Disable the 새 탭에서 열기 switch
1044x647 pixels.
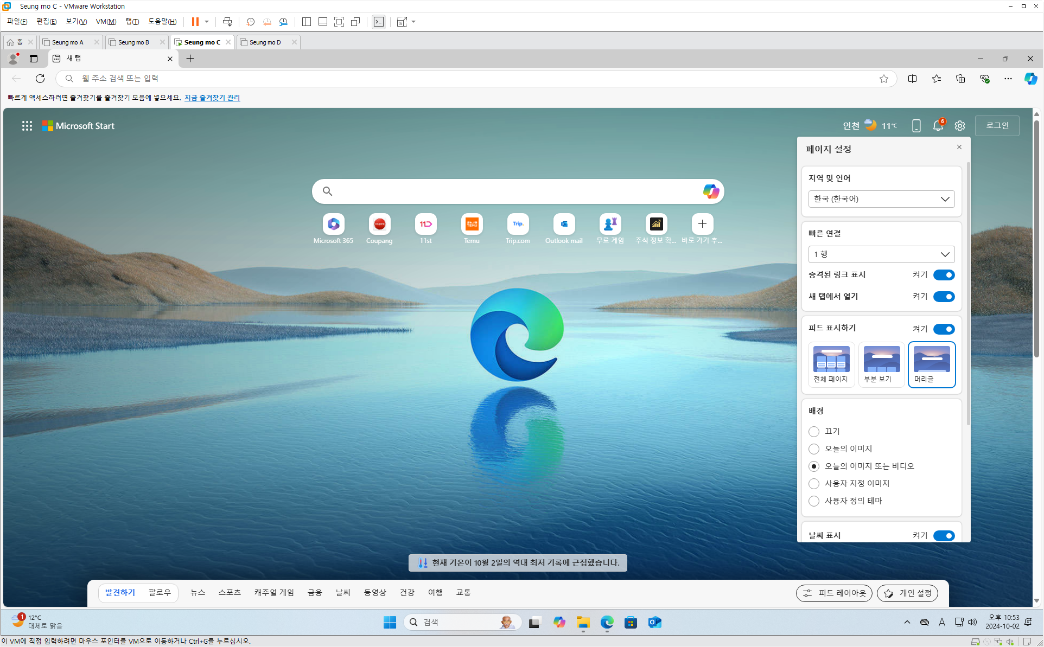944,297
